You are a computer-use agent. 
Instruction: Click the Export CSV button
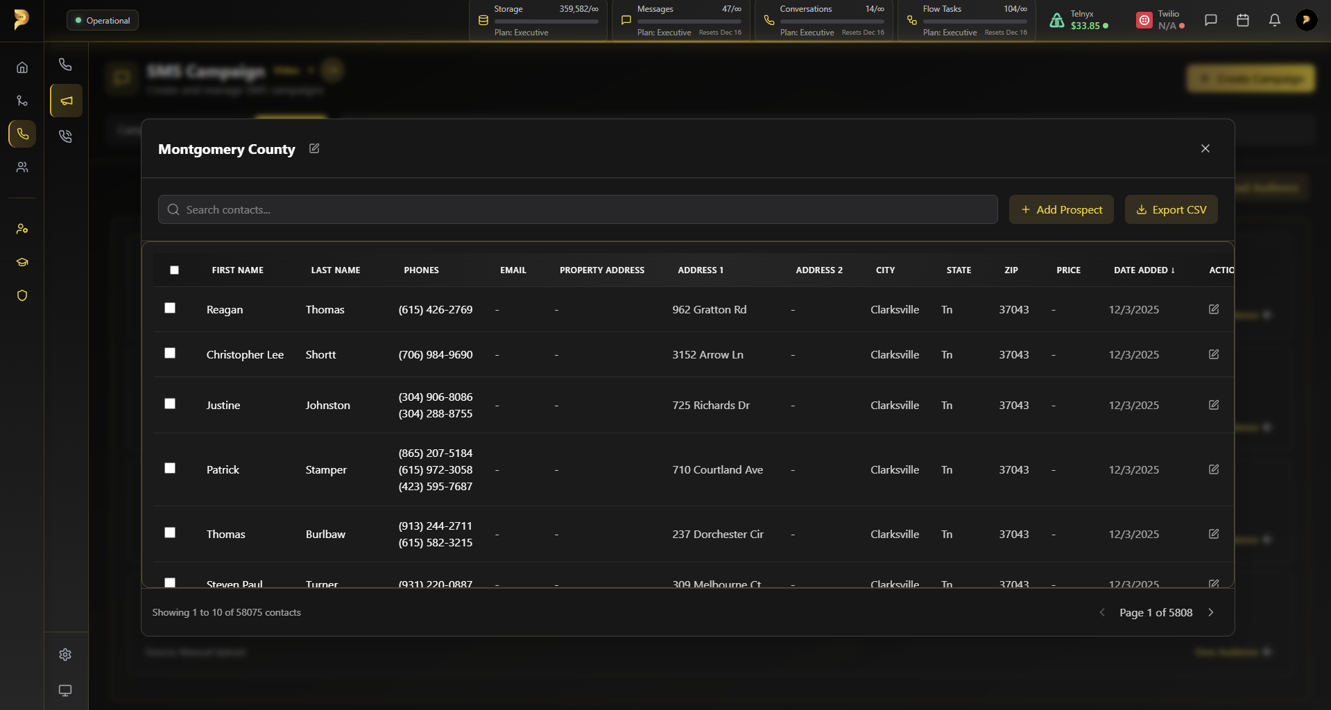coord(1171,209)
